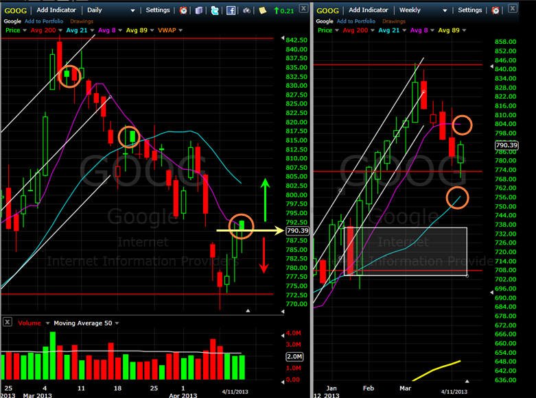536x398 pixels.
Task: Close the Weekly chart panel
Action: pos(513,8)
